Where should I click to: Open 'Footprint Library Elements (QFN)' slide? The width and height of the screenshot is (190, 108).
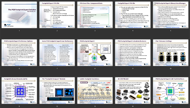[19, 91]
